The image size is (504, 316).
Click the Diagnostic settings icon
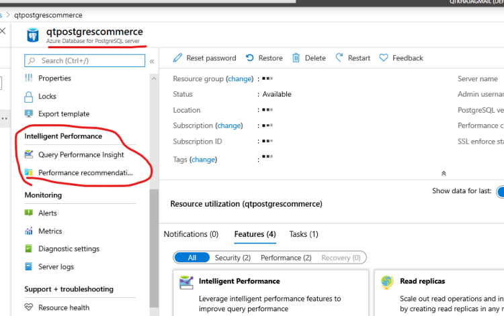[29, 249]
